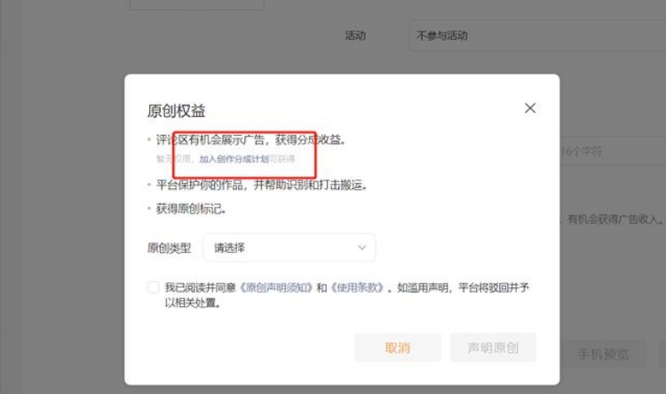The width and height of the screenshot is (666, 394).
Task: Open the 加入创作分成计划 link
Action: [234, 159]
